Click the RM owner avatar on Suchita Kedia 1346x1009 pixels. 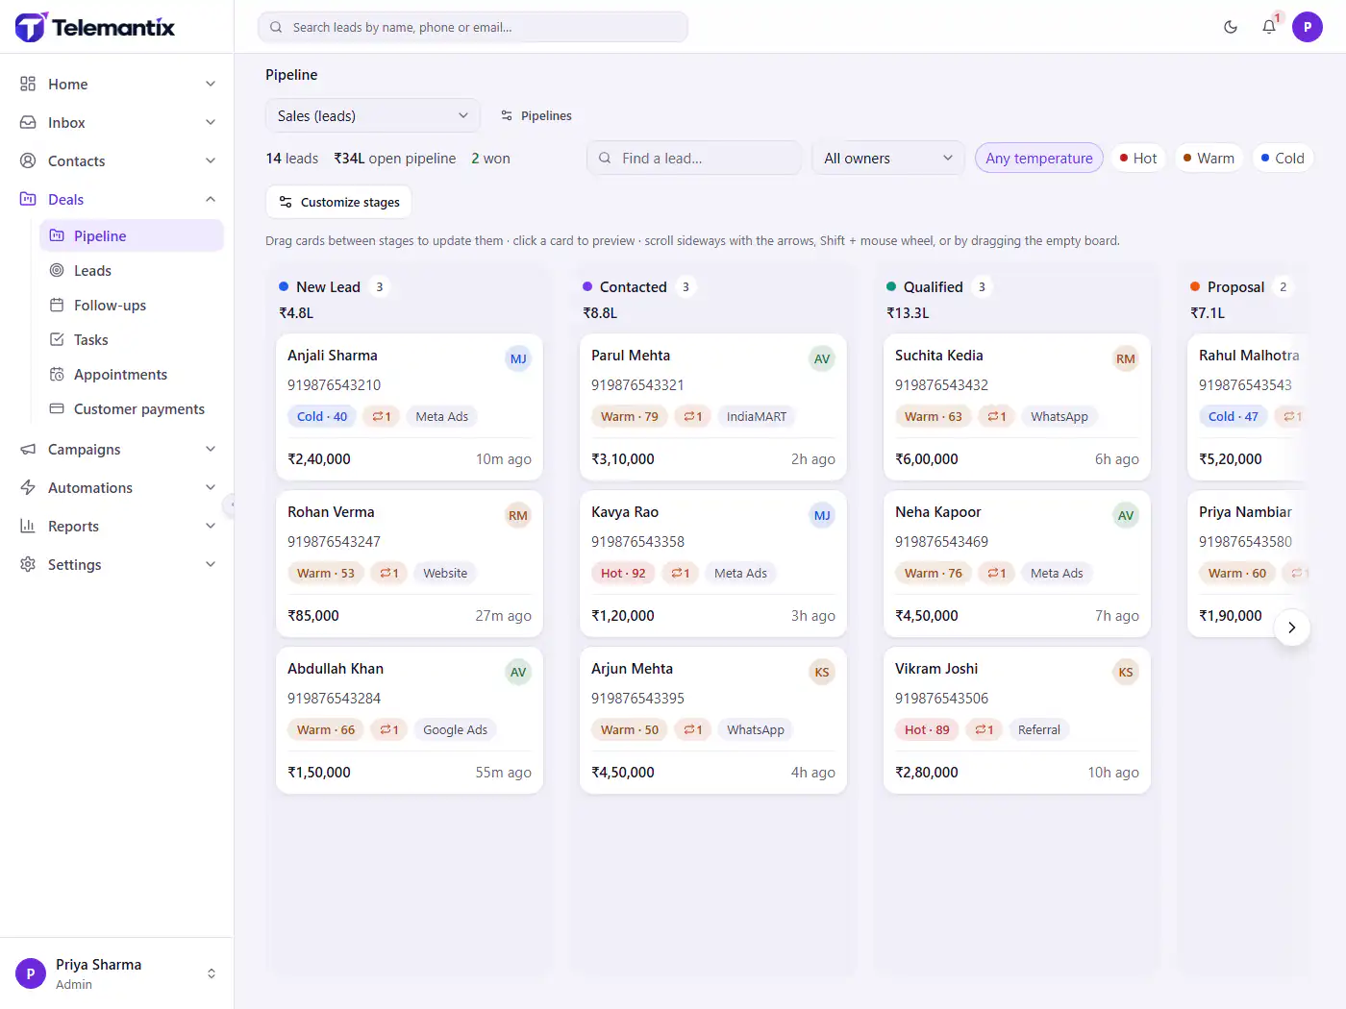pyautogui.click(x=1126, y=358)
